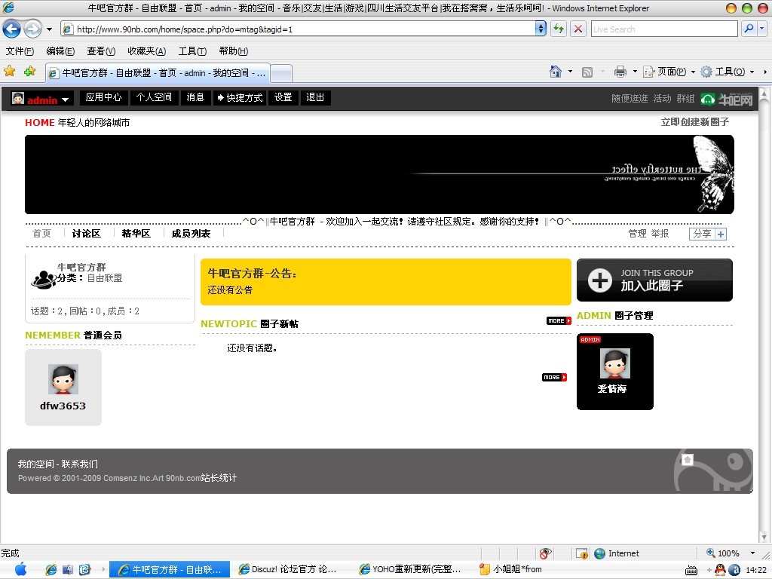Click the Live Search magnifier icon
The width and height of the screenshot is (772, 579).
[x=749, y=29]
